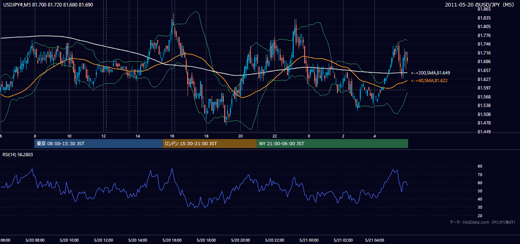Click the 81.865 price axis label

point(483,9)
